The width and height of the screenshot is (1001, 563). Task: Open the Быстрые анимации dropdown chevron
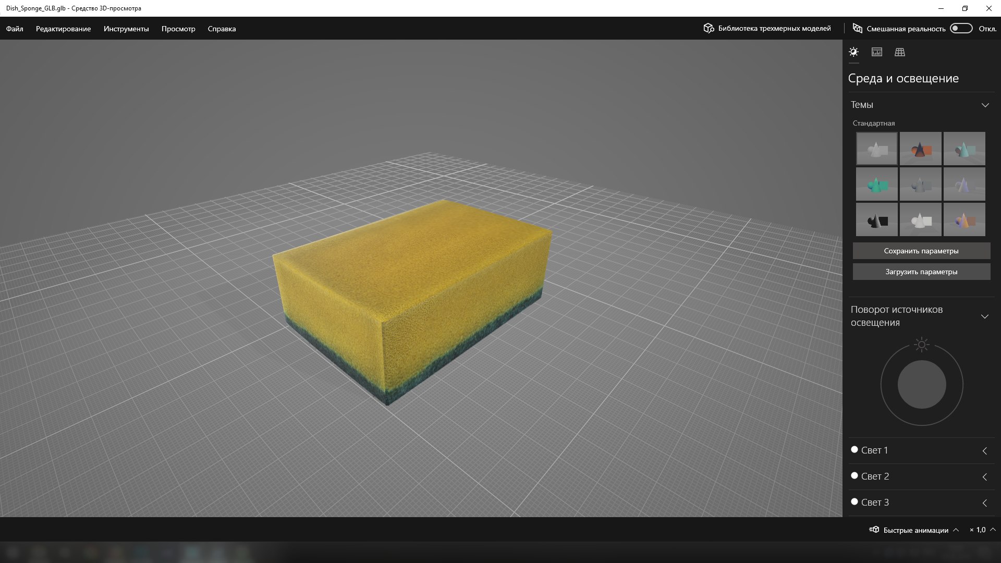click(x=956, y=530)
